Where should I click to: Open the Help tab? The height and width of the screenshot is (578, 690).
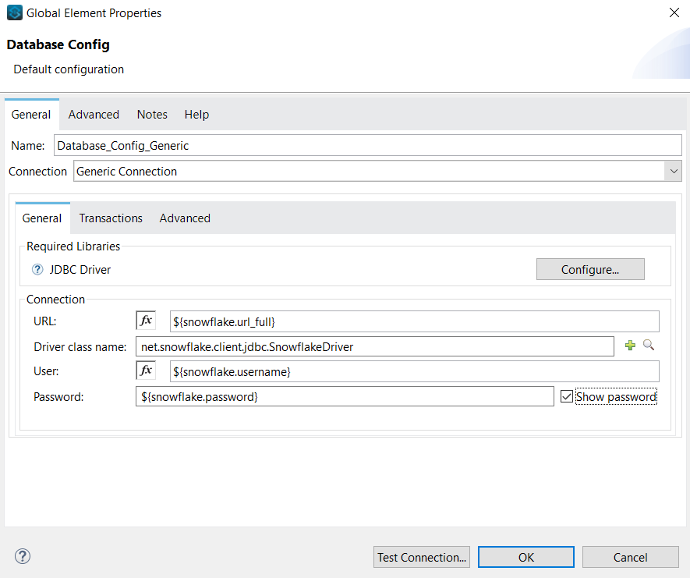[x=196, y=115]
